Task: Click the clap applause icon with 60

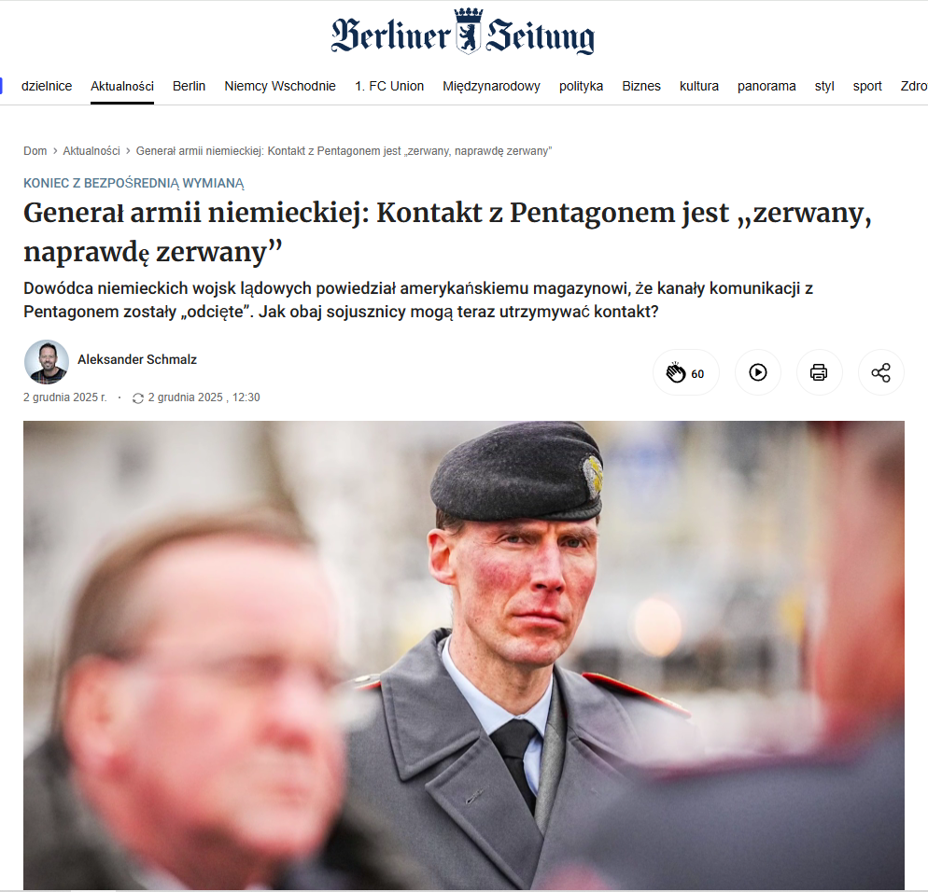Action: pyautogui.click(x=685, y=372)
